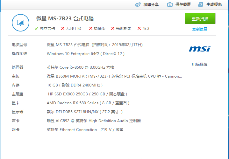This screenshot has height=159, width=229.
Task: Click the 16 GB DDR4 2400MHz value
Action: click(75, 85)
